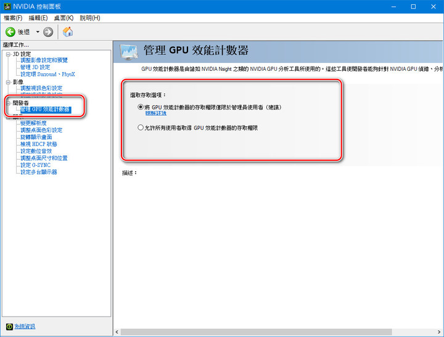Close the NVIDIA control panel window
This screenshot has width=444, height=337.
pos(434,7)
